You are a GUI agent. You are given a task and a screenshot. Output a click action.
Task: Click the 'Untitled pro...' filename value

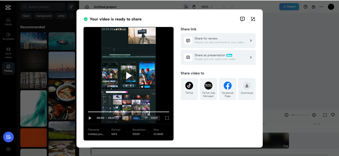point(96,134)
